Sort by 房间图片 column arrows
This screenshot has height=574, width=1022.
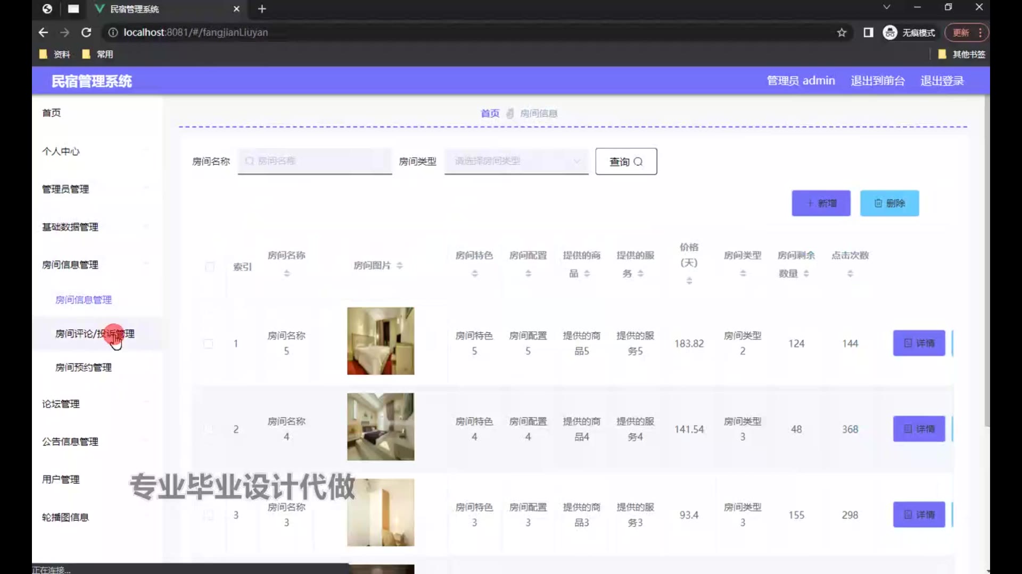pos(400,265)
